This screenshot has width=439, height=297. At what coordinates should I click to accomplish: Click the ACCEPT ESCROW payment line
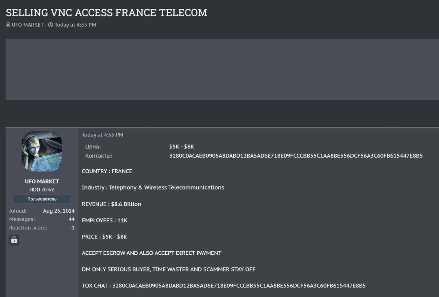tap(151, 253)
